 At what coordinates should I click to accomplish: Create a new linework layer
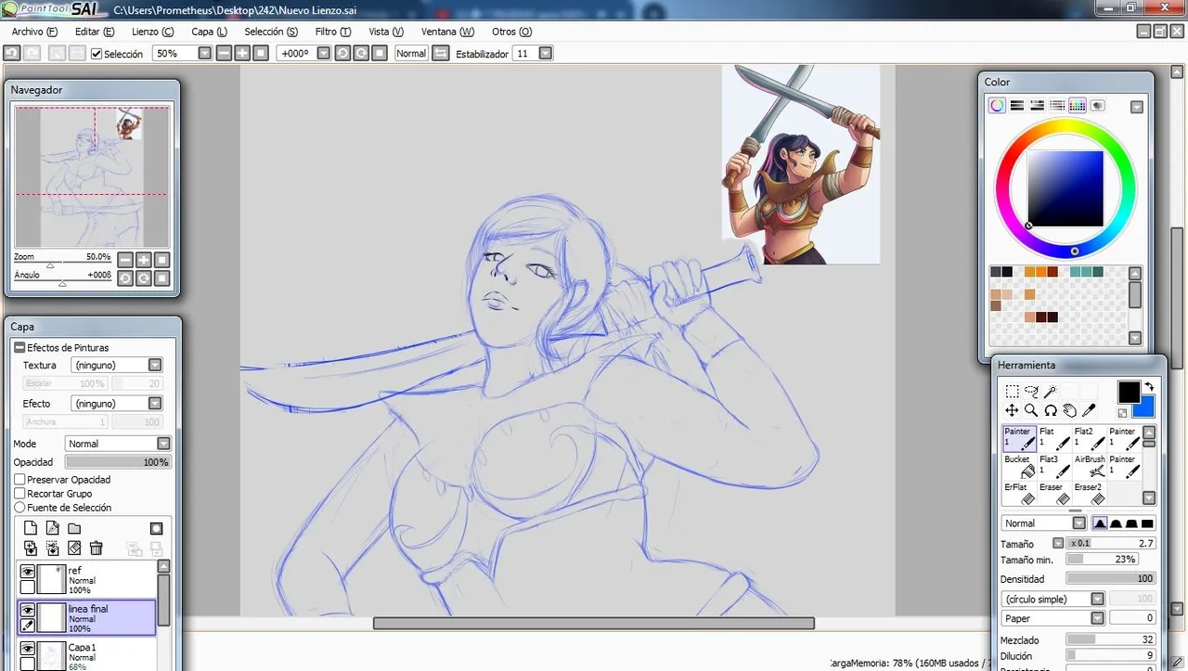click(x=53, y=528)
